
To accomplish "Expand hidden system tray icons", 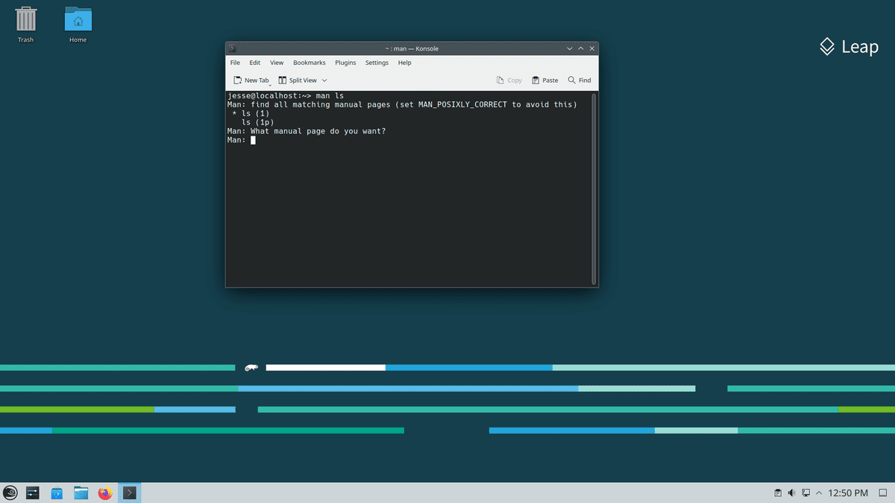I will click(818, 493).
